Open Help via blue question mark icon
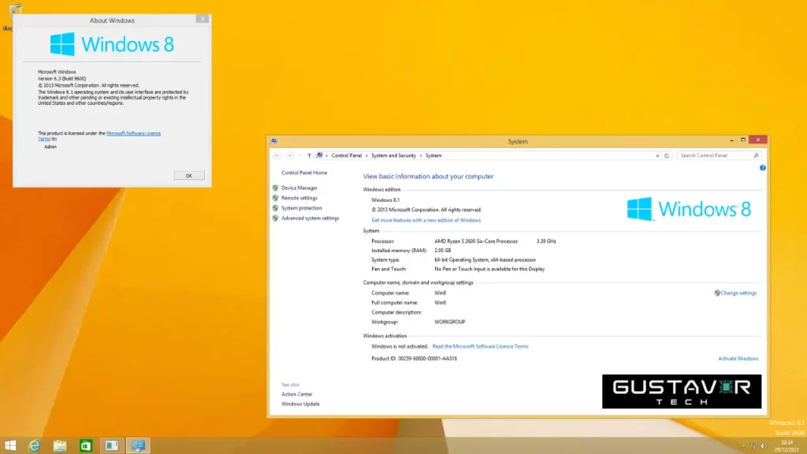This screenshot has width=807, height=454. tap(763, 168)
